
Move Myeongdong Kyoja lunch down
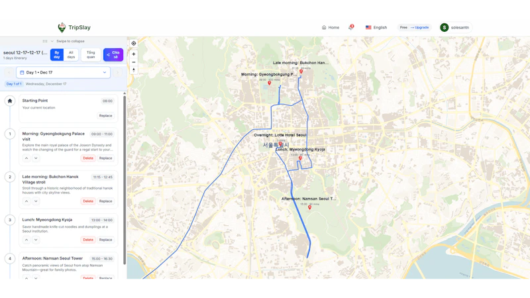pos(36,240)
